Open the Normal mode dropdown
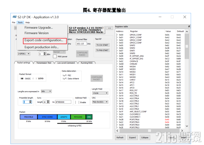 [59, 52]
